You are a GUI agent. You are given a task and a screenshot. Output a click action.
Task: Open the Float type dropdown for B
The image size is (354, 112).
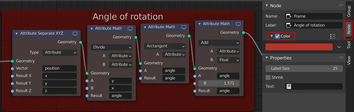pyautogui.click(x=228, y=60)
